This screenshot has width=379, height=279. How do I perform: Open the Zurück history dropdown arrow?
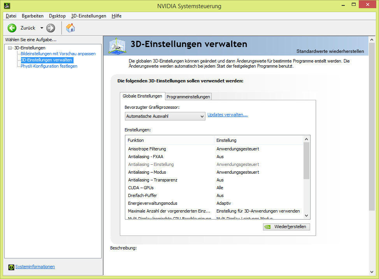(42, 28)
